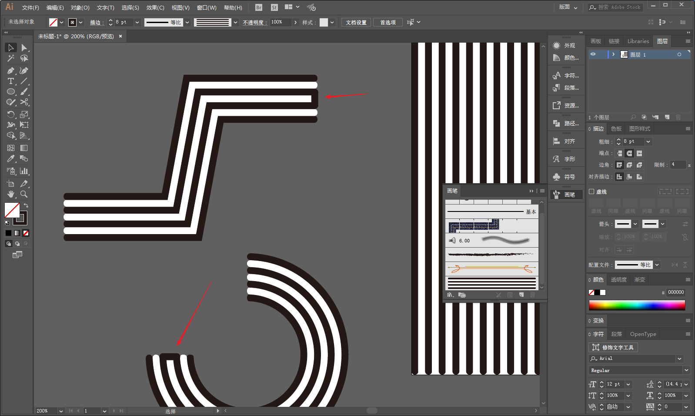Open the Arial font family dropdown

point(679,359)
